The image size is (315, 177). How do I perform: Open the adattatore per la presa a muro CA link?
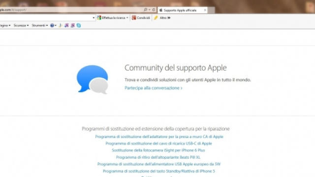tap(159, 137)
